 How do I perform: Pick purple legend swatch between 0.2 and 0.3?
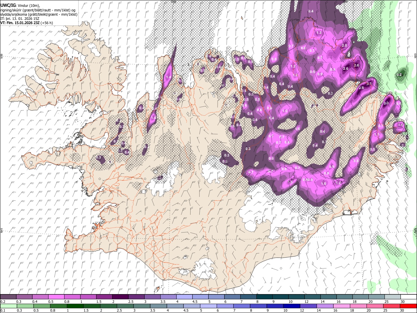coord(8,297)
